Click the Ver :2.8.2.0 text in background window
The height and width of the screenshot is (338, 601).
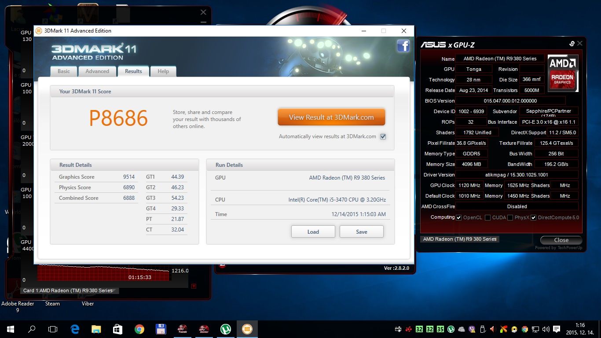click(x=396, y=268)
